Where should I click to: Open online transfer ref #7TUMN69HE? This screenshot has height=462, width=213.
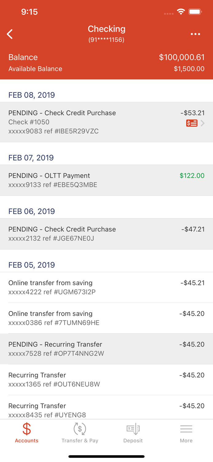(x=106, y=318)
